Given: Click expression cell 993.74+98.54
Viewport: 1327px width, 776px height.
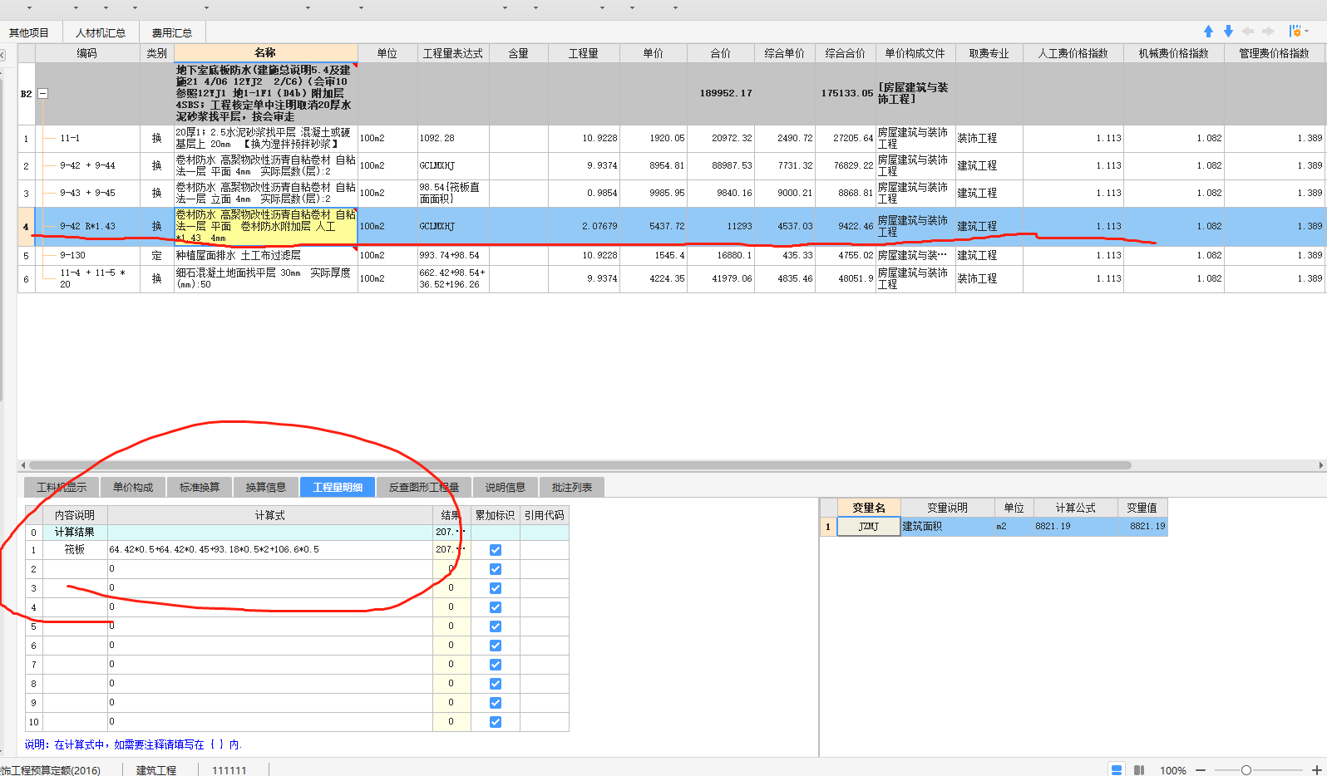Looking at the screenshot, I should pyautogui.click(x=453, y=256).
